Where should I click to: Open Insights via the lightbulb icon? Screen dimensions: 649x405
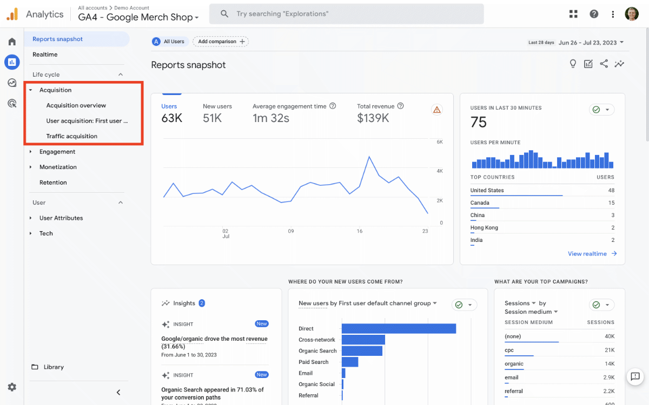tap(573, 64)
